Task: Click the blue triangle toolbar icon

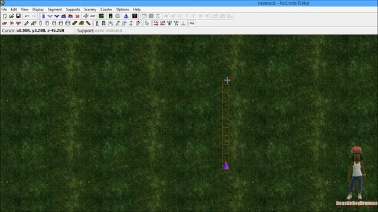Action: [x=126, y=16]
